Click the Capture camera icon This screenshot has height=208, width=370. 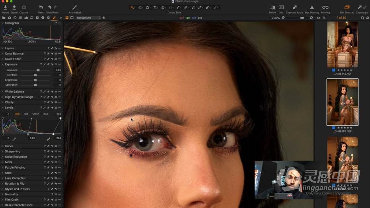(x=24, y=8)
